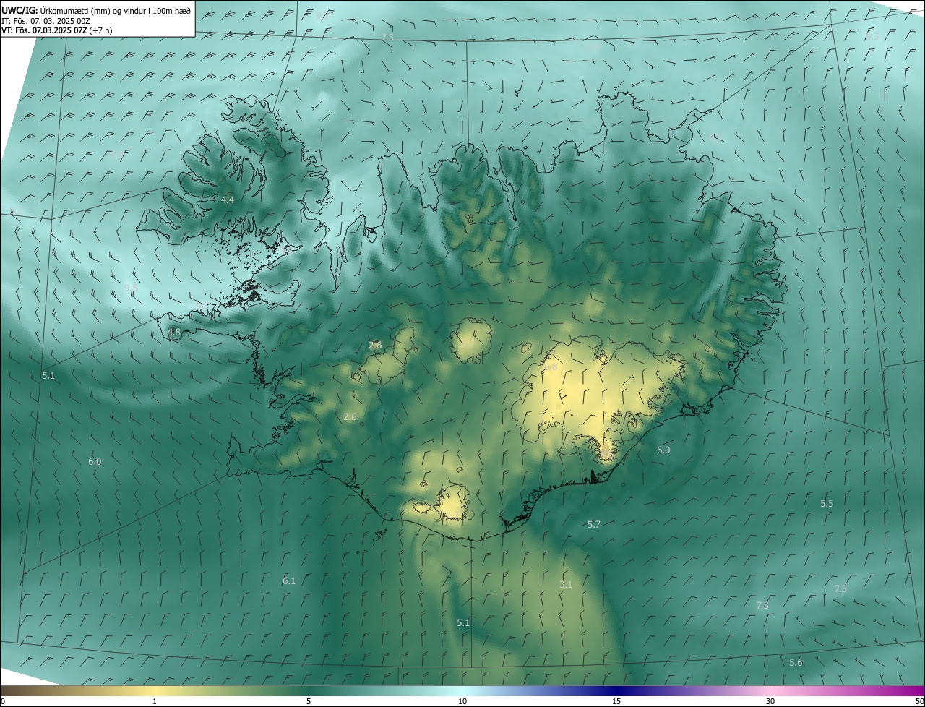925x707 pixels.
Task: Click the pink colorbar segment above label 30
Action: (770, 690)
